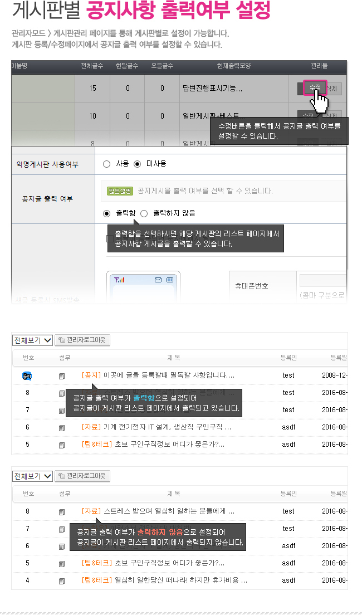Open '스트레스 받으며 열심히 일하는 분들에게' in list without 공지 post

169,511
